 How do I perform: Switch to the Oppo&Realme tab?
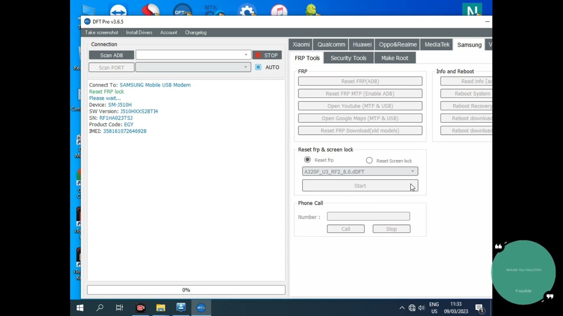[x=398, y=44]
